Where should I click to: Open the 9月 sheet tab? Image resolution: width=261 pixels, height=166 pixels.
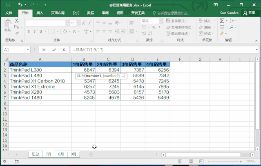pos(74,154)
